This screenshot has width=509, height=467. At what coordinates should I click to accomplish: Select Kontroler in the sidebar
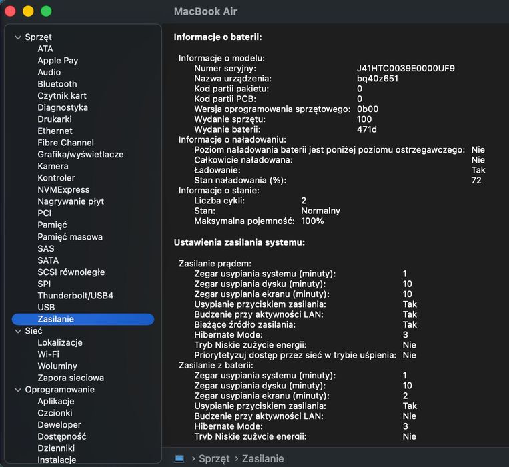tap(56, 178)
